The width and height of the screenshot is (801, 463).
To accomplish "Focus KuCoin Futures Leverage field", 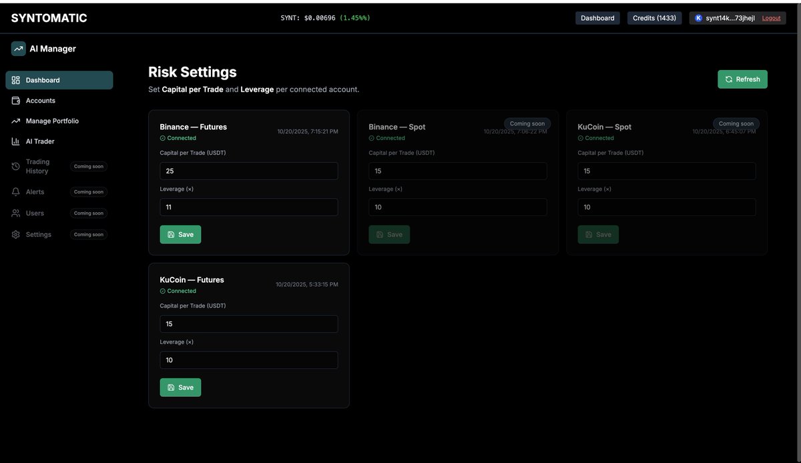I will (249, 360).
